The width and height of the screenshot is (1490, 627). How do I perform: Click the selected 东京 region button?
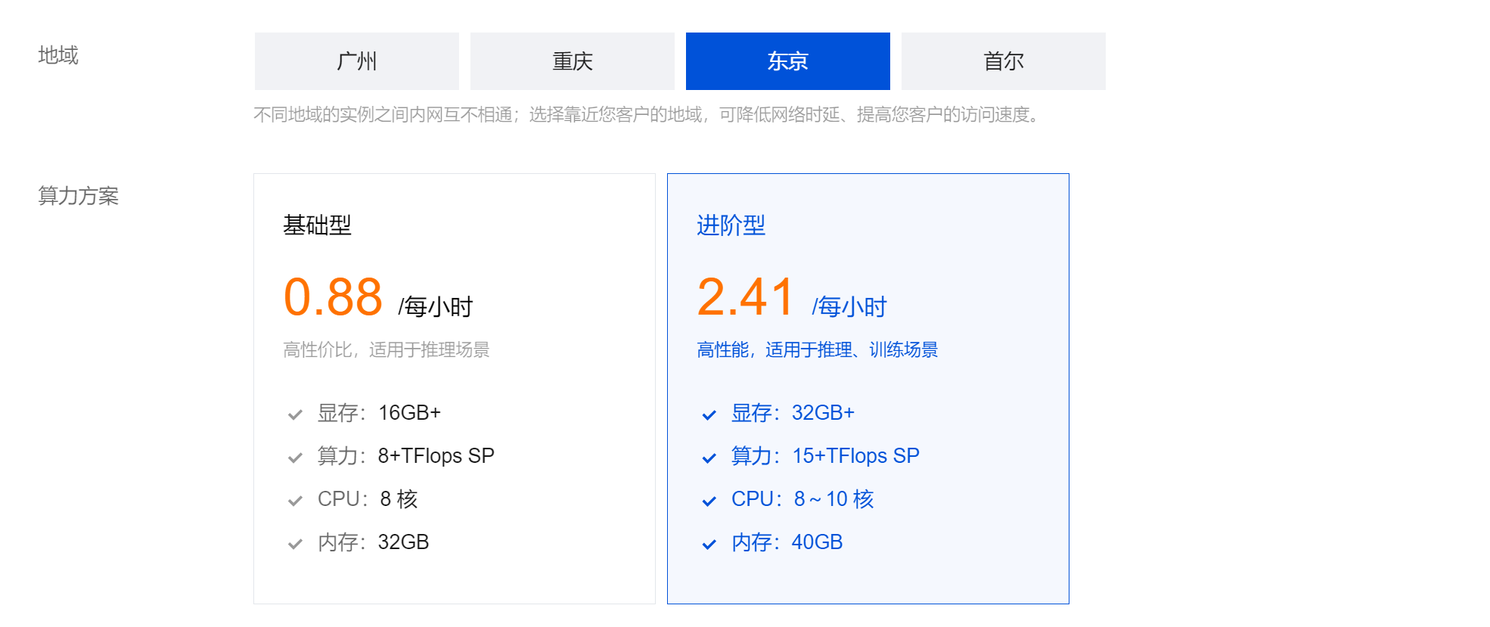click(x=787, y=61)
